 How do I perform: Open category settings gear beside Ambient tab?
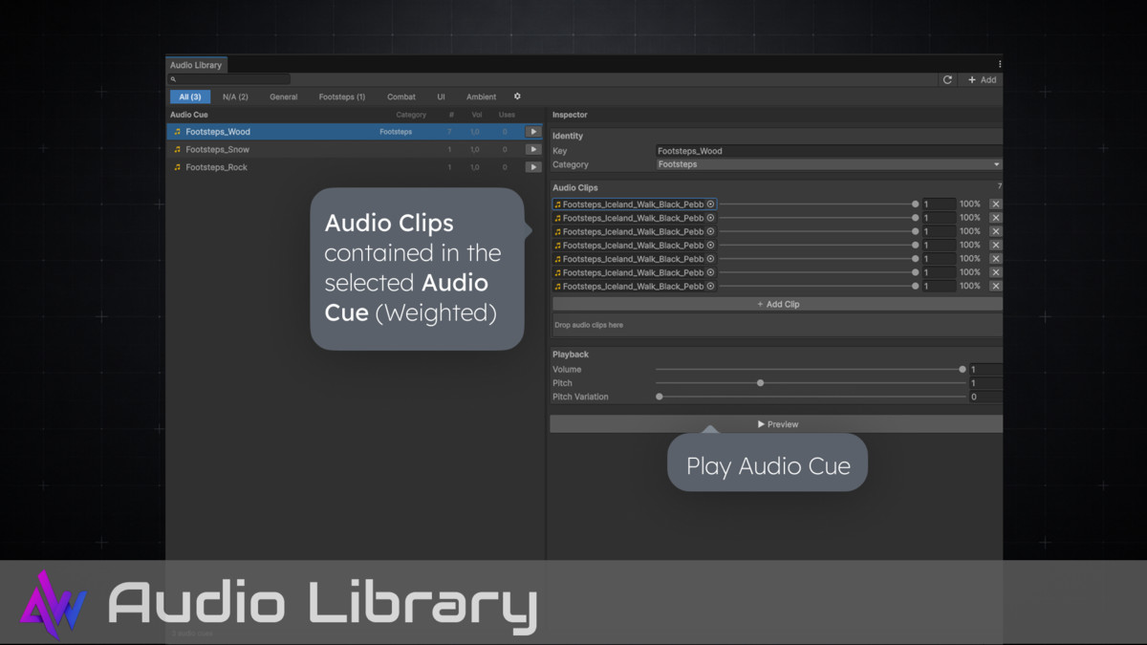point(517,97)
